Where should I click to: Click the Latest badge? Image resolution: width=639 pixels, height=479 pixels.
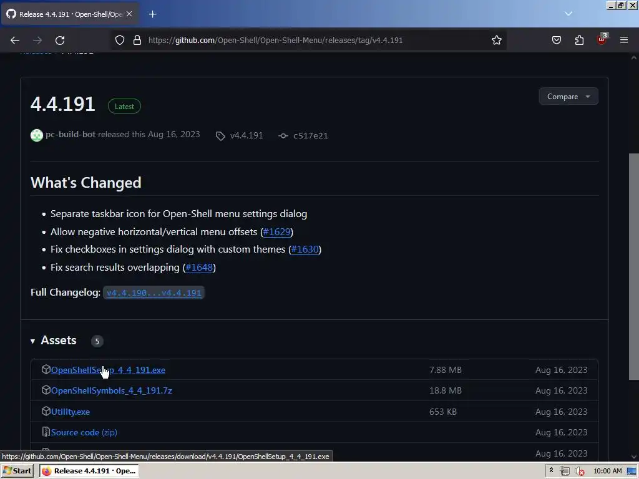(x=124, y=106)
